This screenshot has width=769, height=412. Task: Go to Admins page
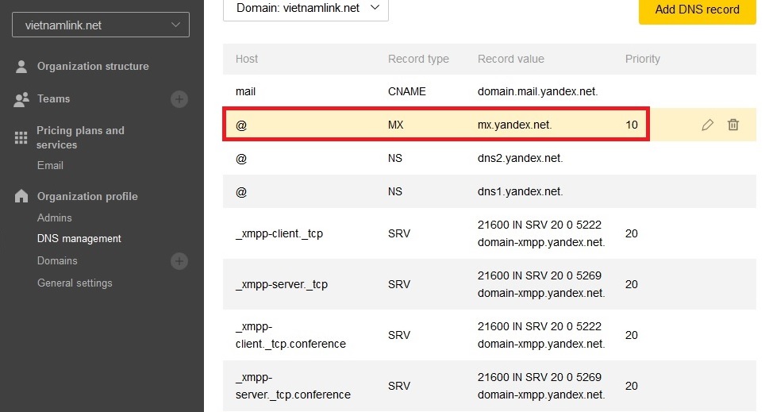55,218
